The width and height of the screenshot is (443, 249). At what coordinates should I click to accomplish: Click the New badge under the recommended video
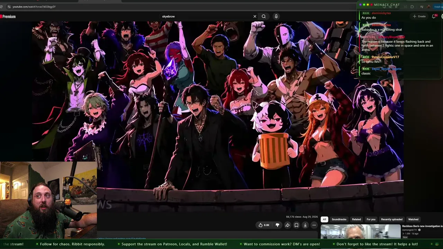point(405,237)
